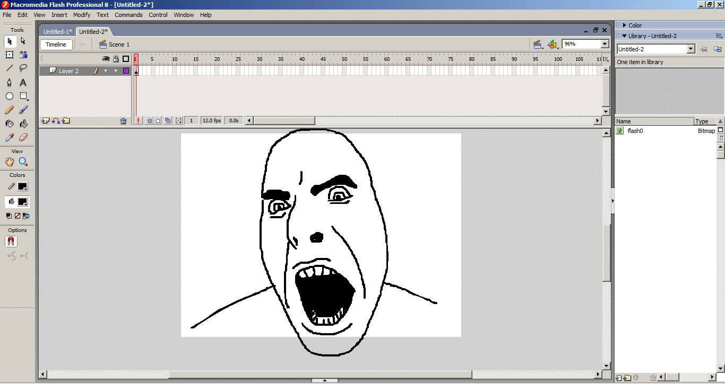Choose the Lasso tool
The height and width of the screenshot is (384, 725).
(23, 68)
